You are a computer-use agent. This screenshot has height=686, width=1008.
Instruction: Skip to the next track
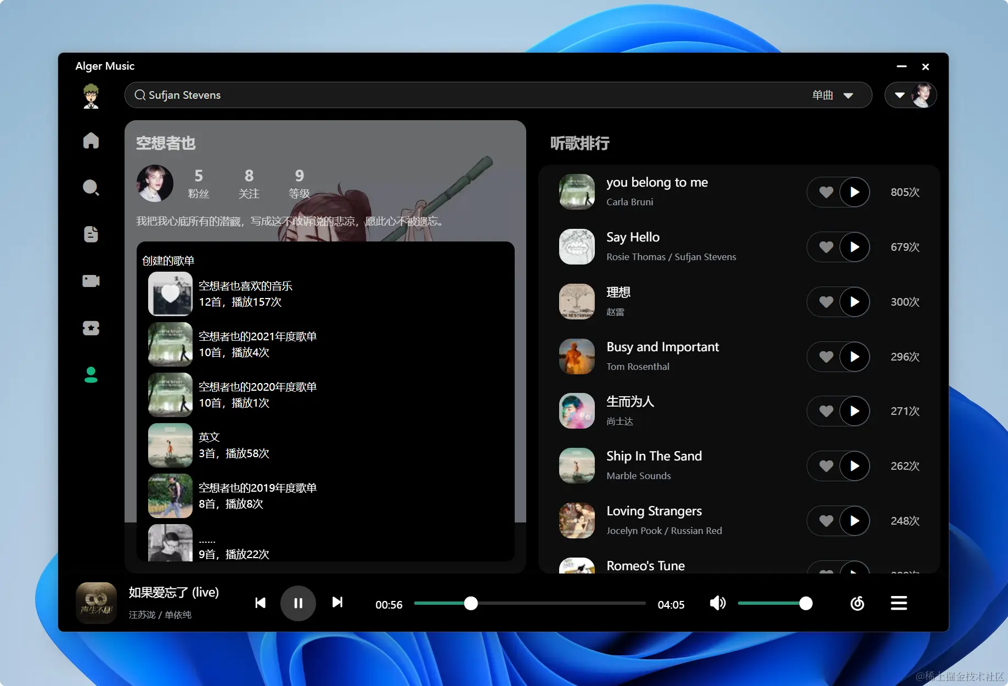pyautogui.click(x=337, y=603)
